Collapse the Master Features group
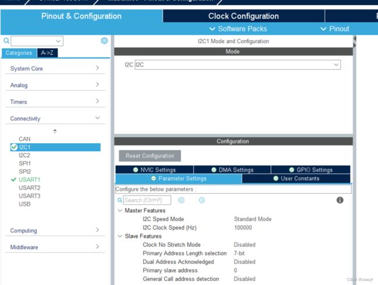This screenshot has width=378, height=285. point(120,211)
